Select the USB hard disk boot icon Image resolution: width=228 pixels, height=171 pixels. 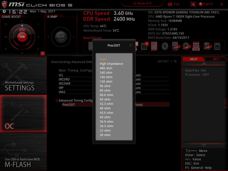175,46
